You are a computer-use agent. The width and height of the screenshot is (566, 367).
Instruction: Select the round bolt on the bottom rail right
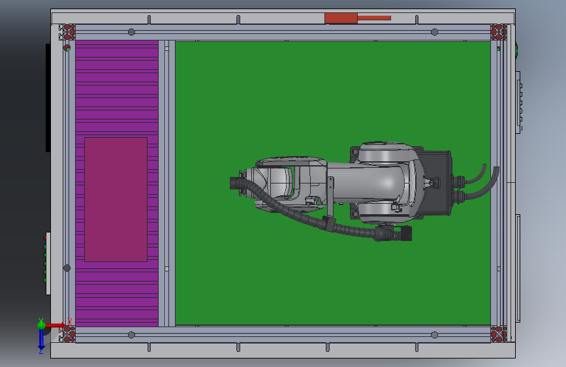pyautogui.click(x=435, y=335)
